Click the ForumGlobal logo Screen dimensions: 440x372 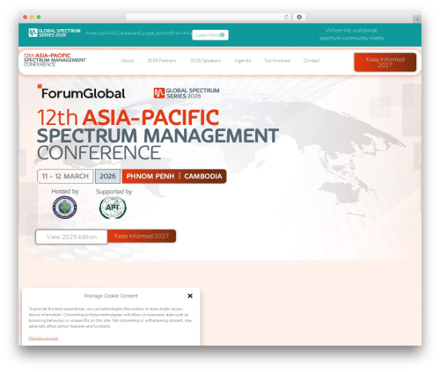81,91
